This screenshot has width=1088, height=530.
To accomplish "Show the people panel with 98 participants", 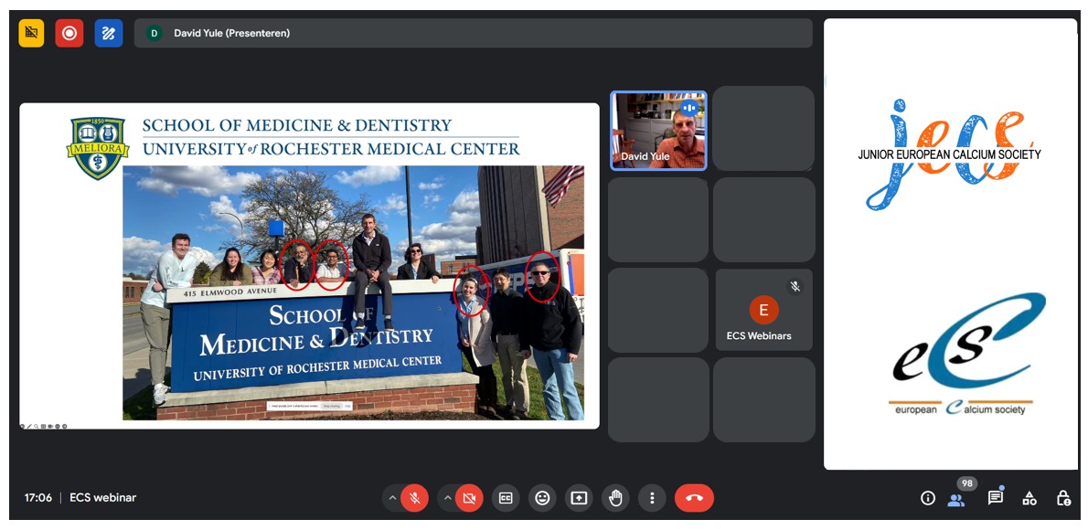I will [957, 499].
